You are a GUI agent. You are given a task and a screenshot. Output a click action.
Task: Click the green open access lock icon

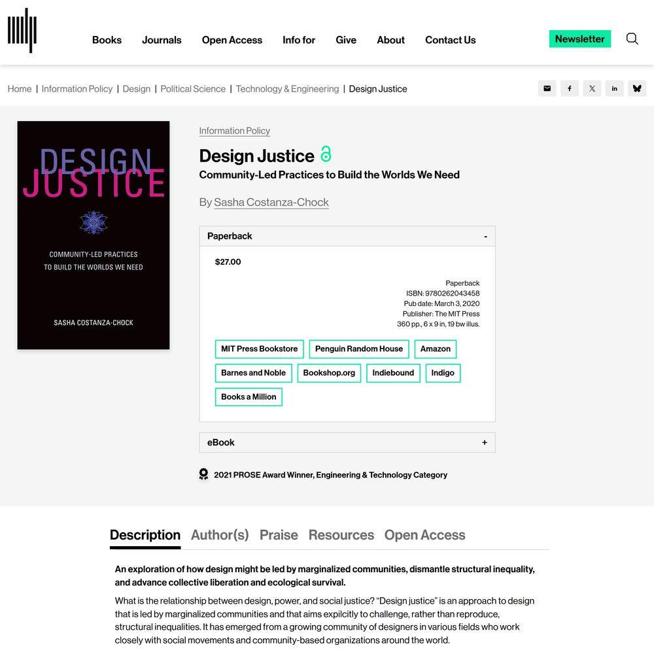click(326, 154)
